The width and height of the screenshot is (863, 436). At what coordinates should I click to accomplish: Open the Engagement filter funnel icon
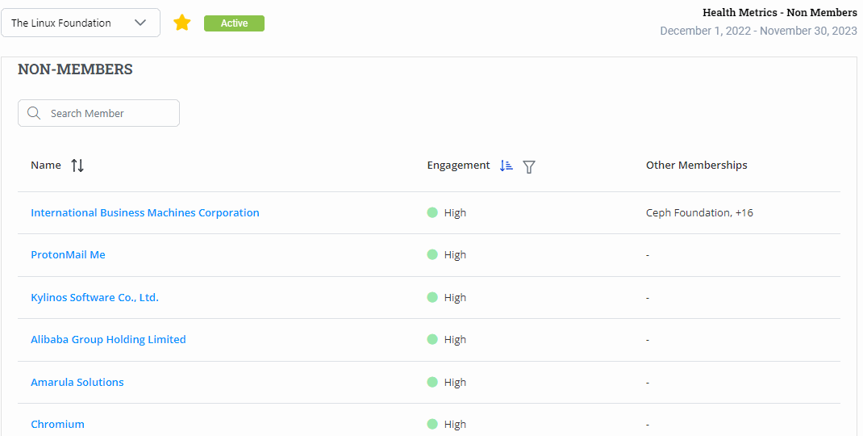click(529, 166)
